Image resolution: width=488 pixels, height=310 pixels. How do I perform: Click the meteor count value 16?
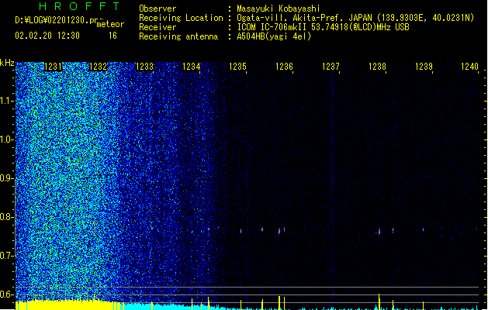pos(112,36)
